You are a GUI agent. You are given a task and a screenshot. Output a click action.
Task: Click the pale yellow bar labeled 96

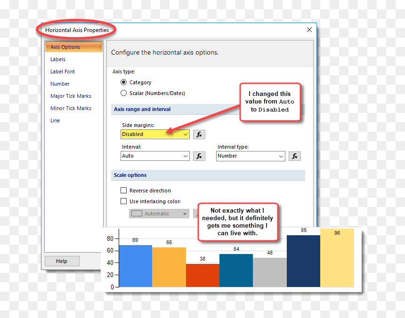tap(337, 258)
